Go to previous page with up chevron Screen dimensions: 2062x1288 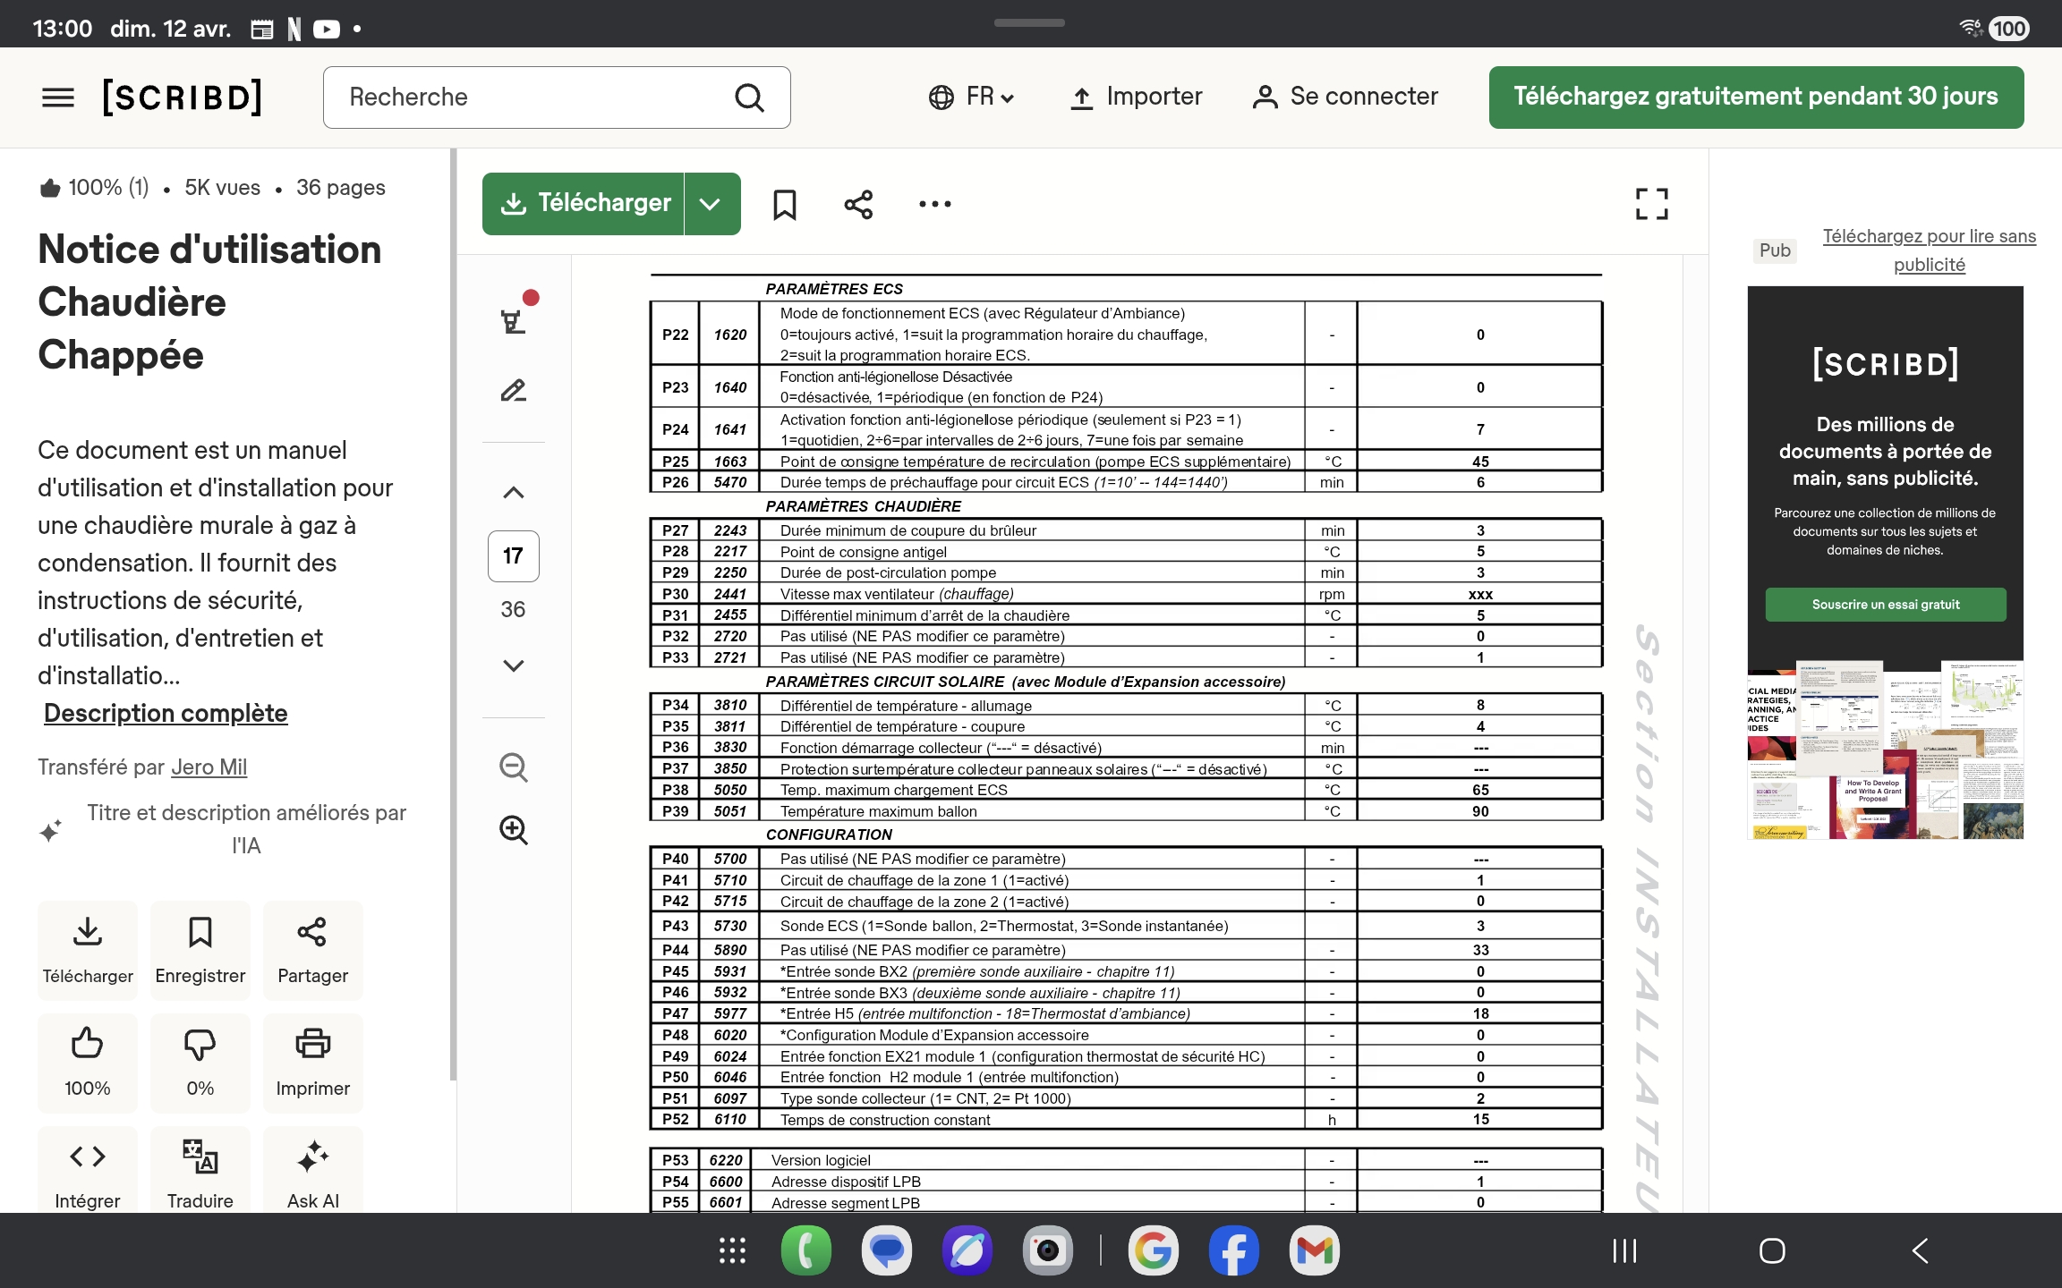[x=513, y=493]
